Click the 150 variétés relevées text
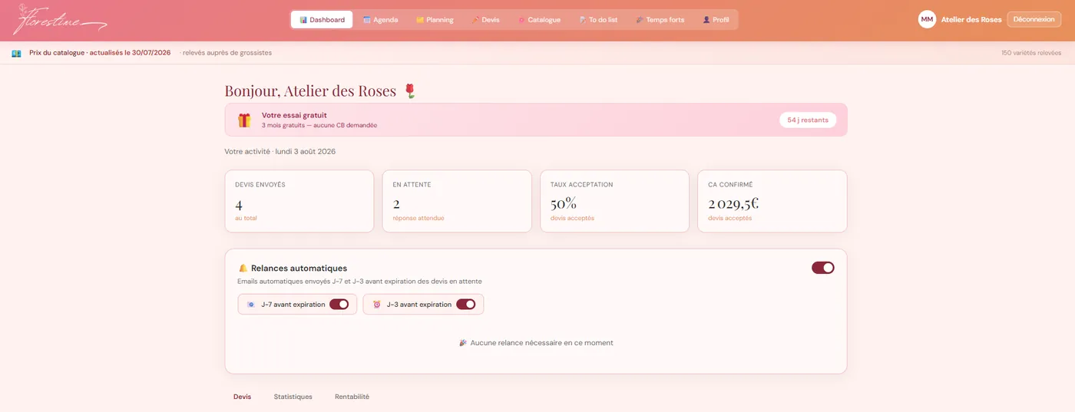 pyautogui.click(x=1031, y=53)
